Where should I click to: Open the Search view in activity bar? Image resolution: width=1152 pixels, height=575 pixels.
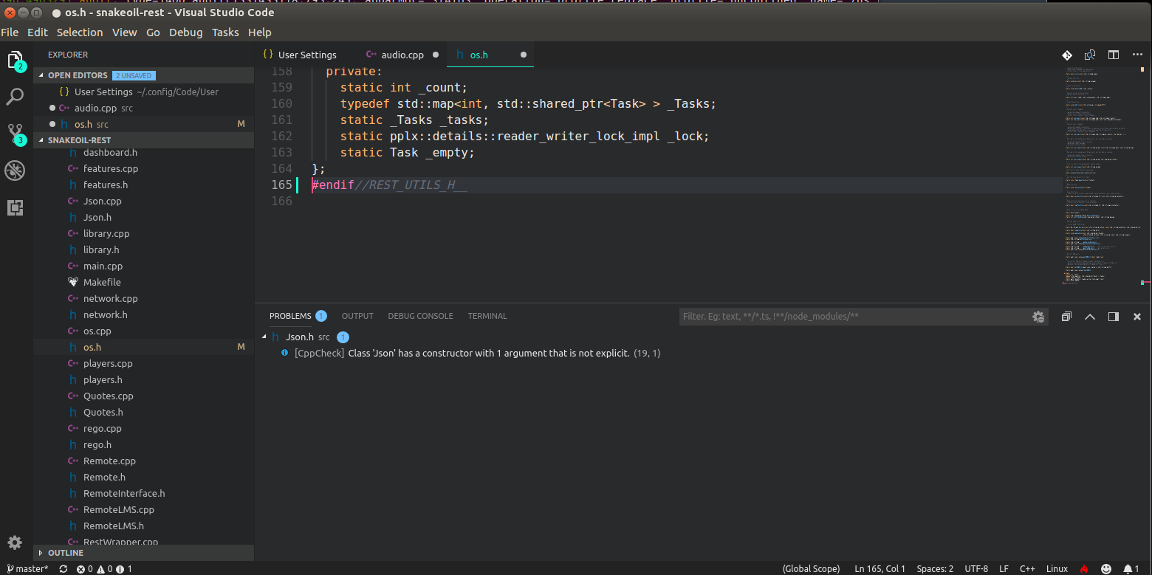[x=16, y=97]
